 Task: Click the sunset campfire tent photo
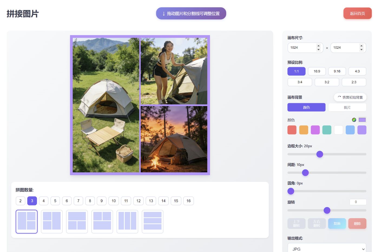[x=174, y=139]
